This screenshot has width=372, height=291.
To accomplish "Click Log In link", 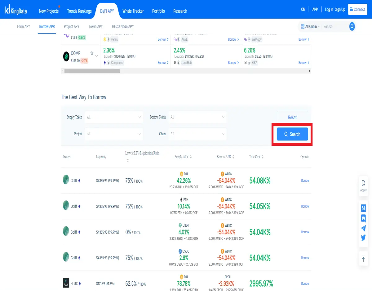I will [x=329, y=9].
